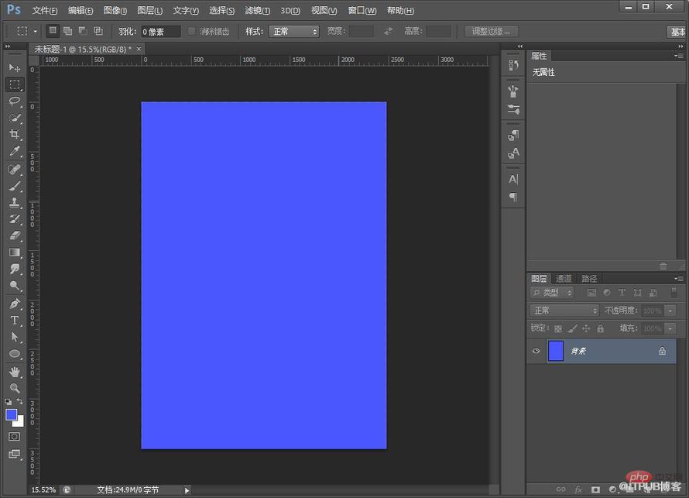Select the Crop tool
Viewport: 689px width, 498px height.
tap(15, 135)
